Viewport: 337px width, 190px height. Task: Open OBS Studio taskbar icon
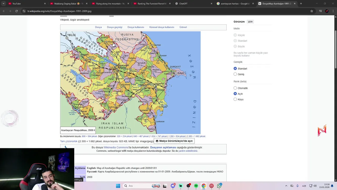[x=188, y=186]
